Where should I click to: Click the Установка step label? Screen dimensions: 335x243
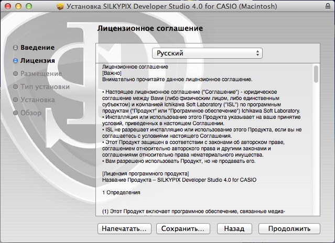[x=38, y=100]
